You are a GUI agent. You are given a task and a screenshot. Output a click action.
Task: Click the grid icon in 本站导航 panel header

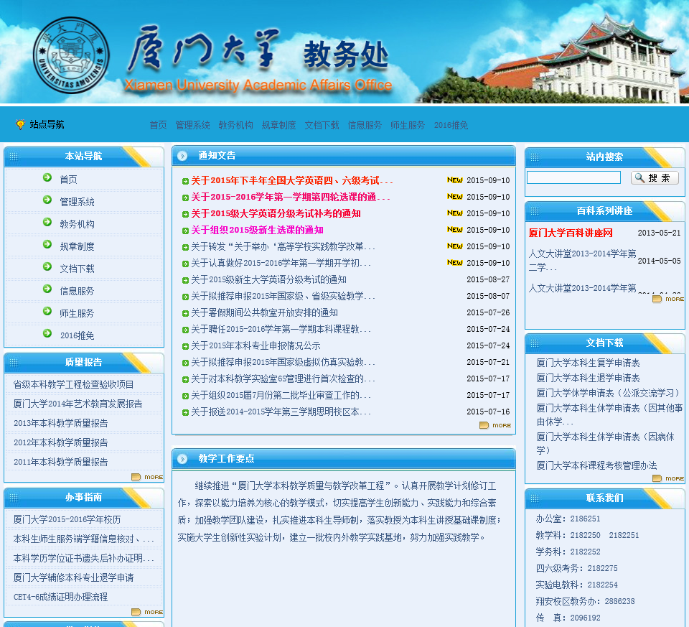[14, 157]
